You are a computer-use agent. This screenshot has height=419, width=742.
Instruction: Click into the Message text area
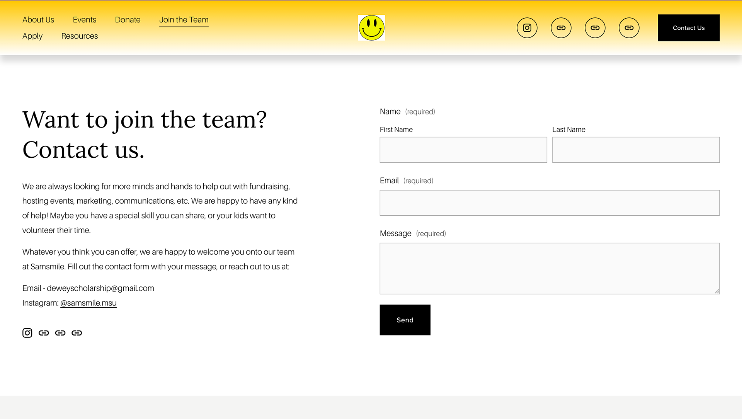pyautogui.click(x=550, y=268)
